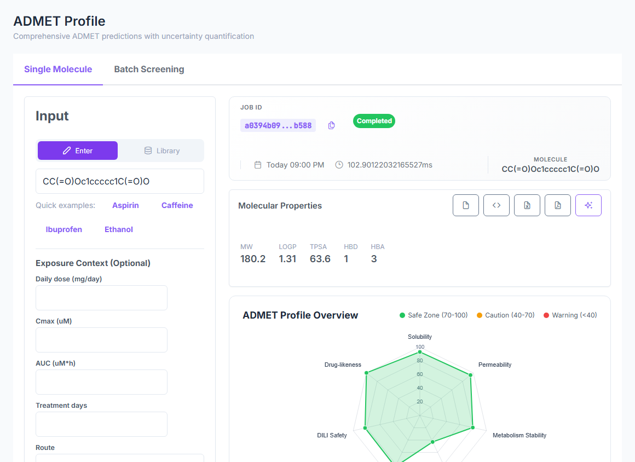Click the job ID a0394b09...b588
The image size is (635, 462).
coord(278,125)
